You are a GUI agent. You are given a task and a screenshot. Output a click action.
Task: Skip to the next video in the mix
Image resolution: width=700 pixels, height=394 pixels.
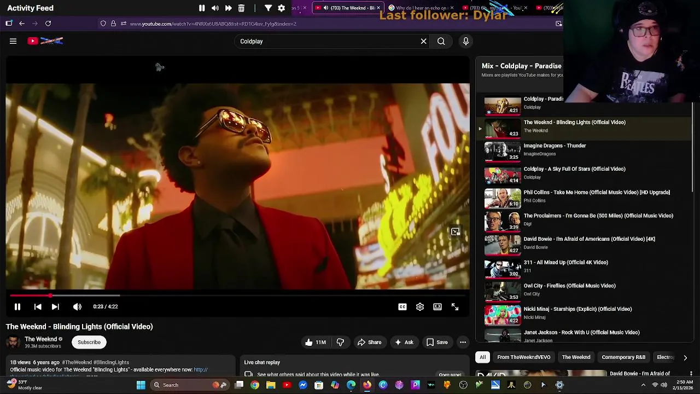55,307
